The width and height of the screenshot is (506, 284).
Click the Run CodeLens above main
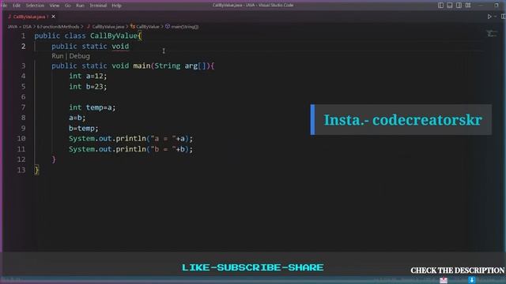(x=58, y=56)
